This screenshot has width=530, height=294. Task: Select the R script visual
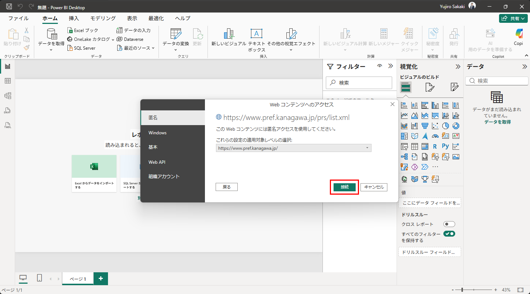click(x=435, y=146)
